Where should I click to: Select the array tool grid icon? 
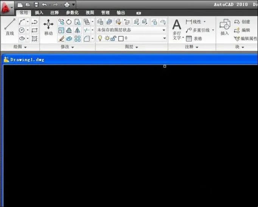click(x=77, y=39)
